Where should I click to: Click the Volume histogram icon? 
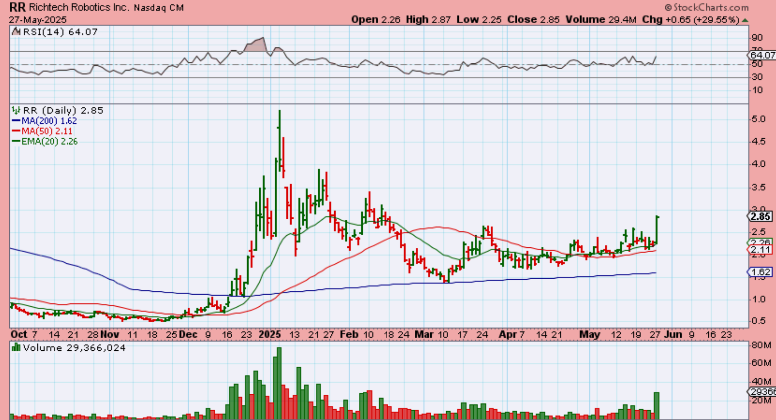click(x=16, y=348)
